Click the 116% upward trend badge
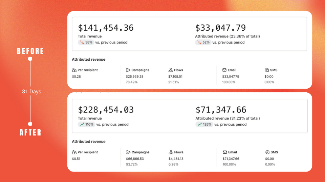325x182 pixels. click(x=86, y=124)
